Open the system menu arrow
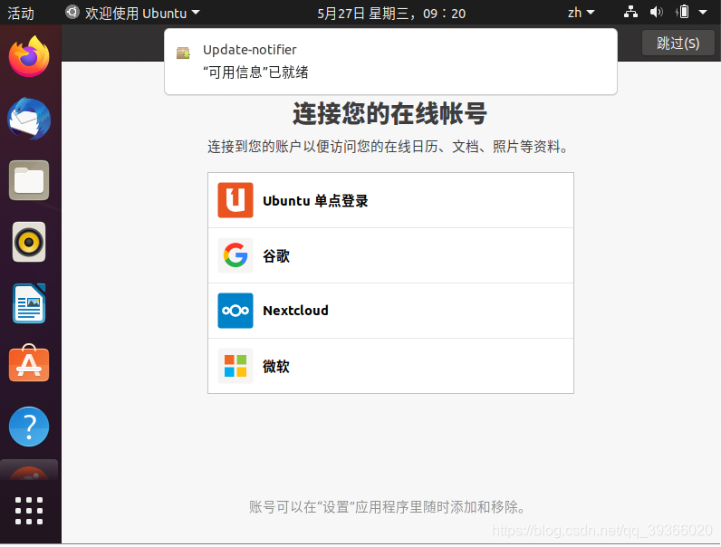 tap(703, 13)
